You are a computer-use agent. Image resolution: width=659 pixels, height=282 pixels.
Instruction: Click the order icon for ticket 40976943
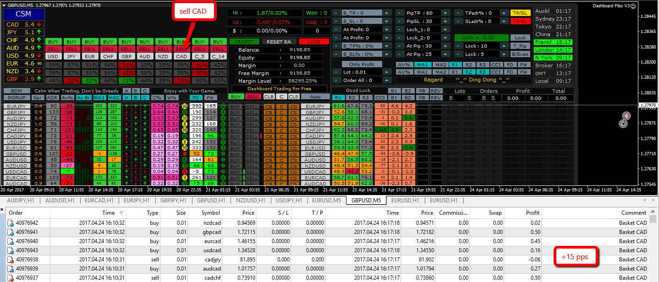click(x=10, y=250)
